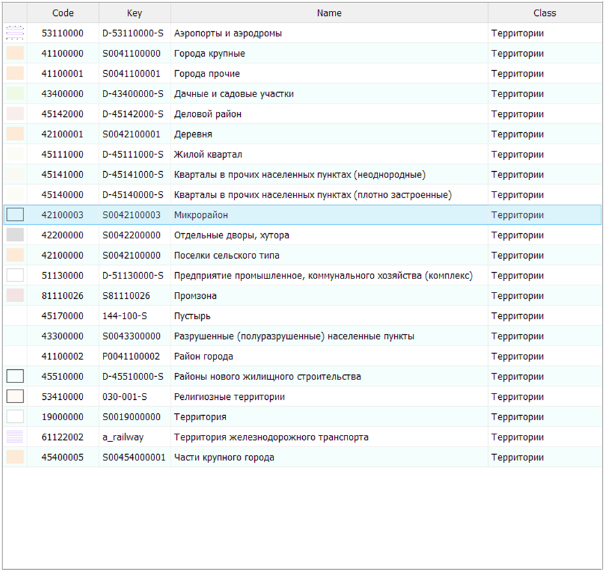
Task: Sort by the Key column header
Action: 134,13
